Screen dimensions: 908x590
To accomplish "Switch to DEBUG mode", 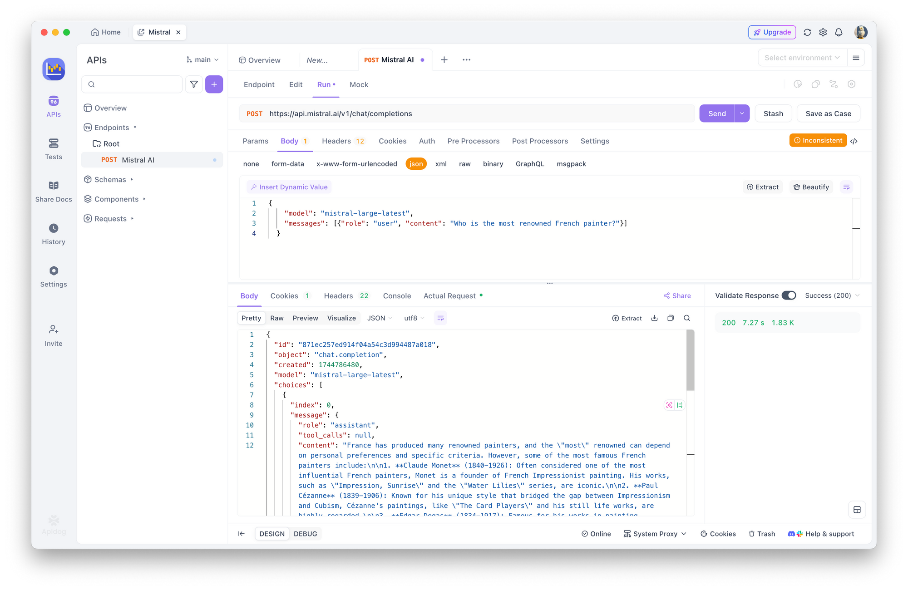I will pyautogui.click(x=305, y=534).
